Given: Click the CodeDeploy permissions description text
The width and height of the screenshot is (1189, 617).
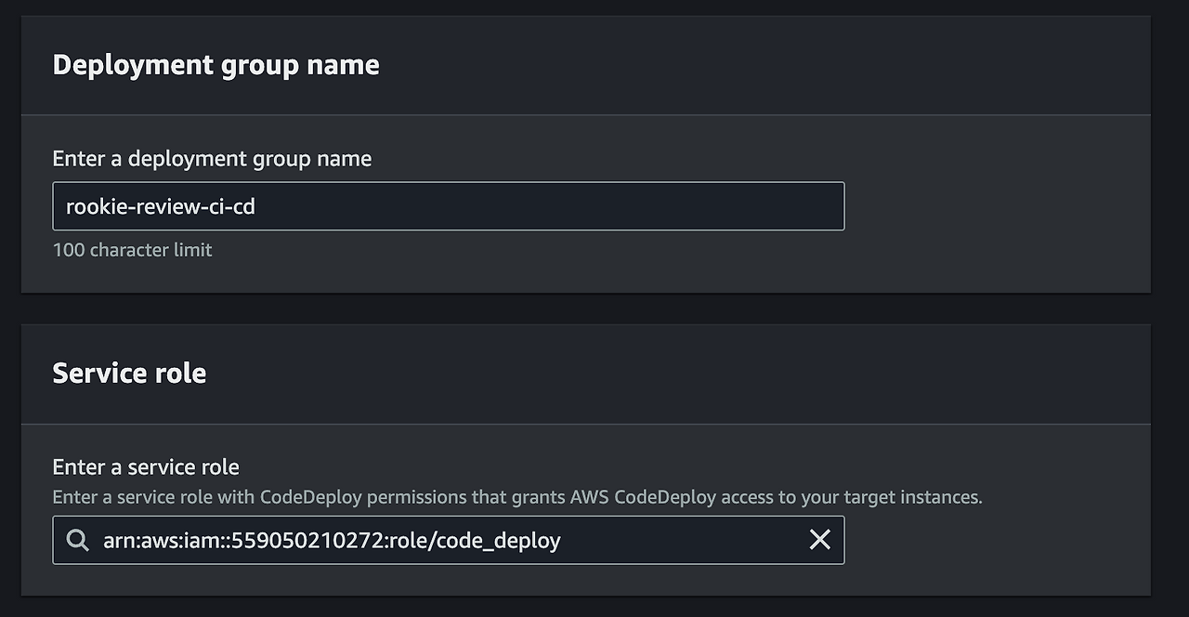Looking at the screenshot, I should pyautogui.click(x=517, y=497).
